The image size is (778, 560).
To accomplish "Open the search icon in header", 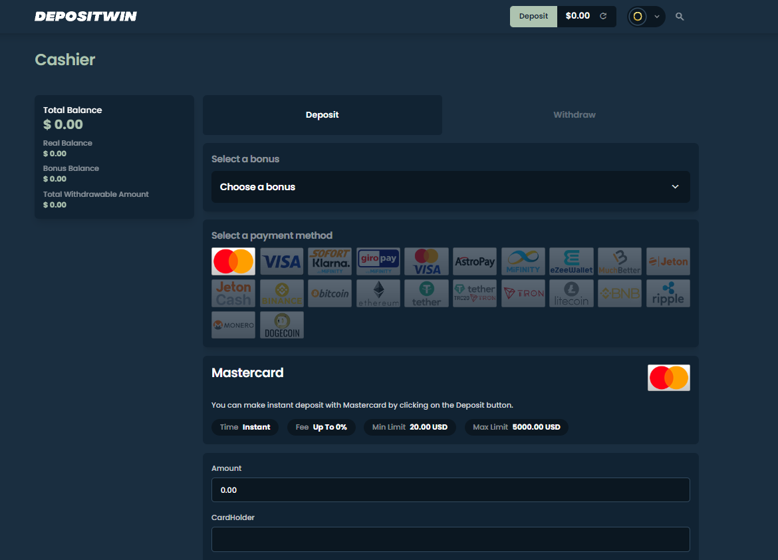I will pyautogui.click(x=680, y=17).
